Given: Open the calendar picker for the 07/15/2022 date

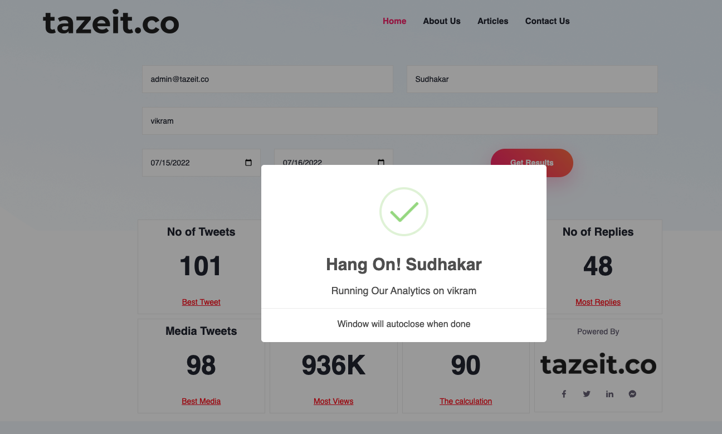Looking at the screenshot, I should 248,163.
